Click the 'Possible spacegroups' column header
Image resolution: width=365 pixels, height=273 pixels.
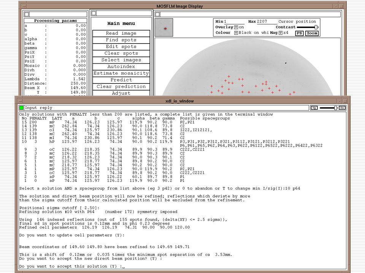[x=205, y=118]
